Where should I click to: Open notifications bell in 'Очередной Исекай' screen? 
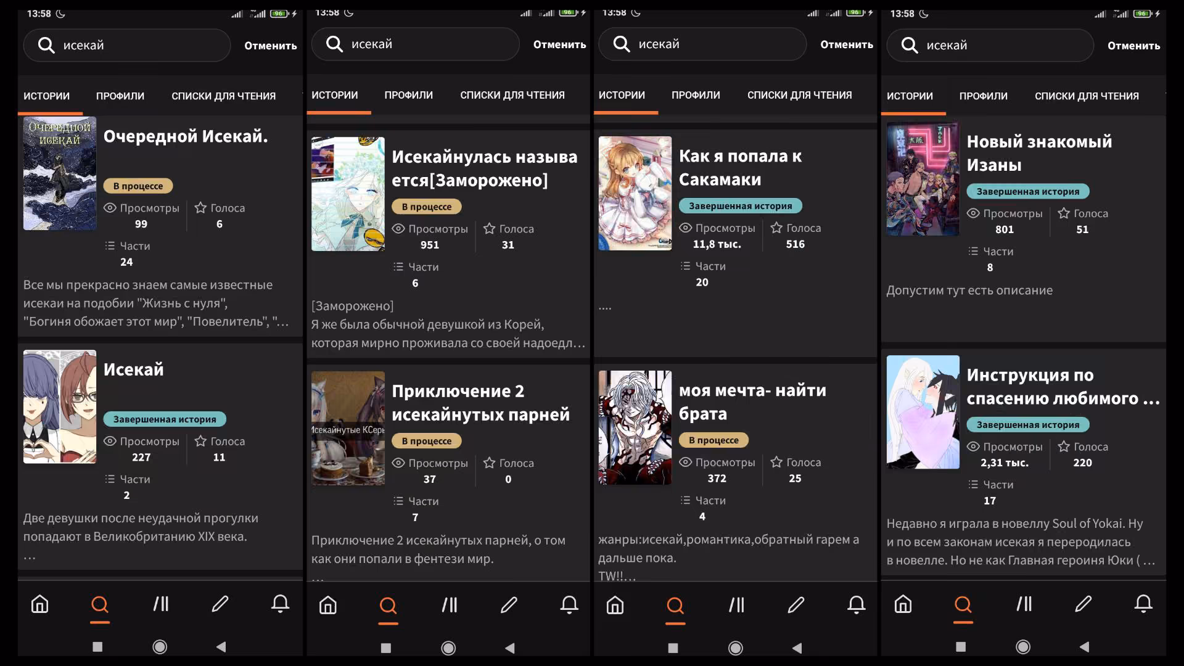pyautogui.click(x=280, y=604)
